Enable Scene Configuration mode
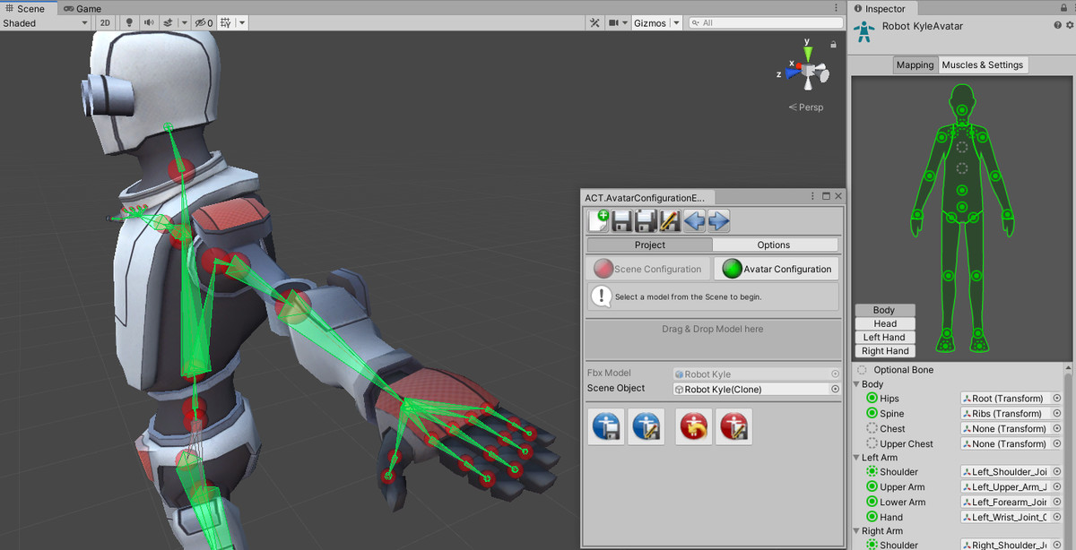Screen dimensions: 1076x550 pyautogui.click(x=648, y=269)
